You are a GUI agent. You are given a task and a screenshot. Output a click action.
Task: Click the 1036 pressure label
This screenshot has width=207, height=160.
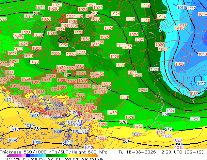(73, 21)
